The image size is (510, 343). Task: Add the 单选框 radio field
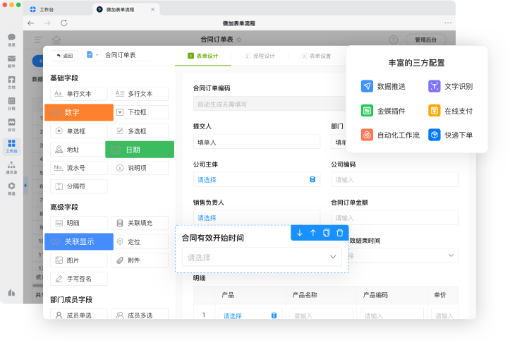79,131
